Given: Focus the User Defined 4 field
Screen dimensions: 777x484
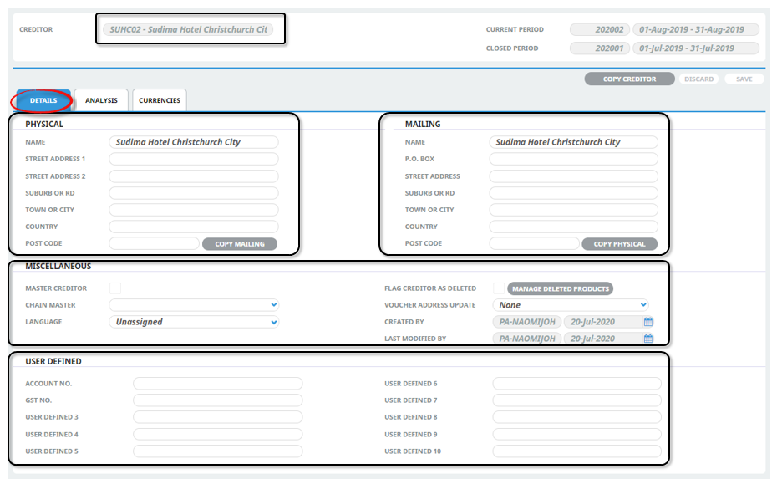Looking at the screenshot, I should pos(218,435).
